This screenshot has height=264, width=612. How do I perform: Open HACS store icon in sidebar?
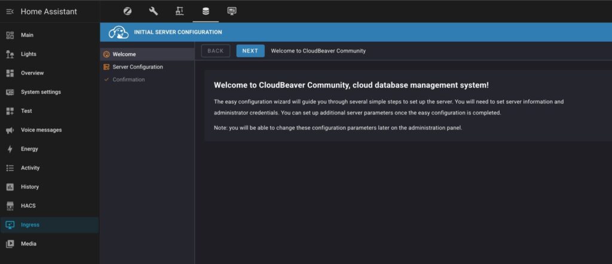10,206
